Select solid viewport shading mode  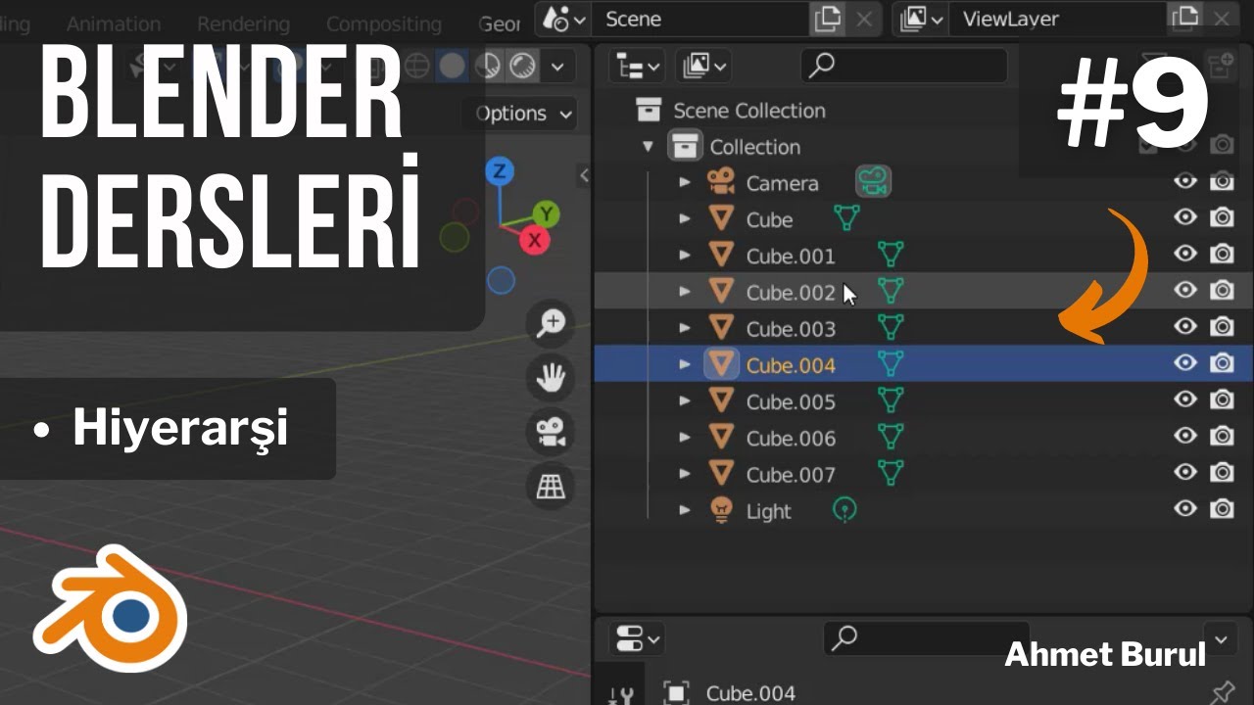pos(452,67)
